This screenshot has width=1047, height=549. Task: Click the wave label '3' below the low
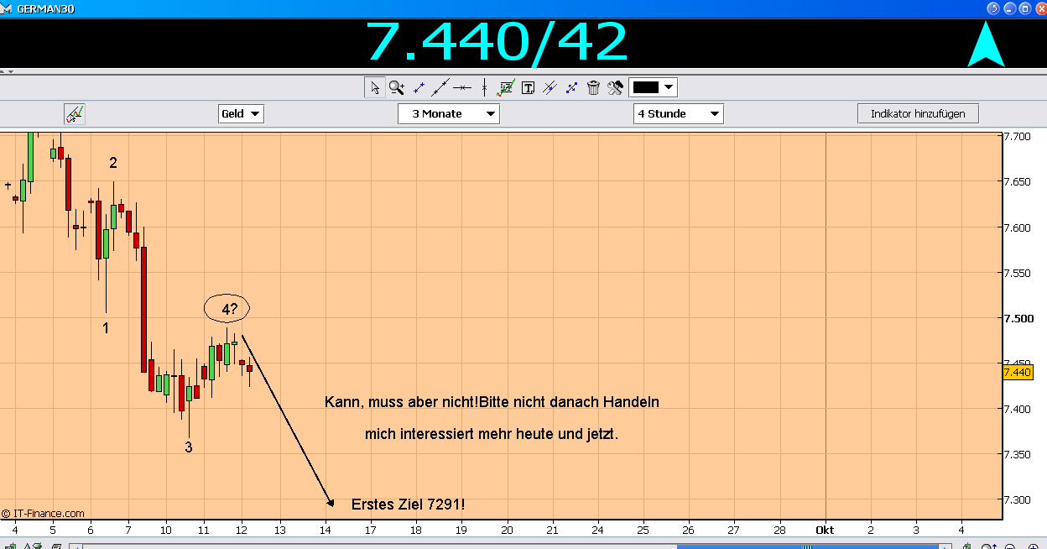pos(189,447)
